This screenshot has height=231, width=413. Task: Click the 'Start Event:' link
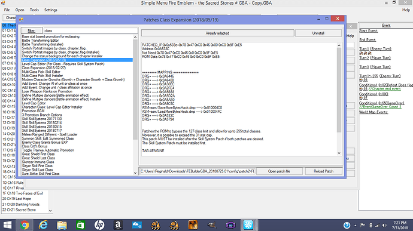click(368, 31)
